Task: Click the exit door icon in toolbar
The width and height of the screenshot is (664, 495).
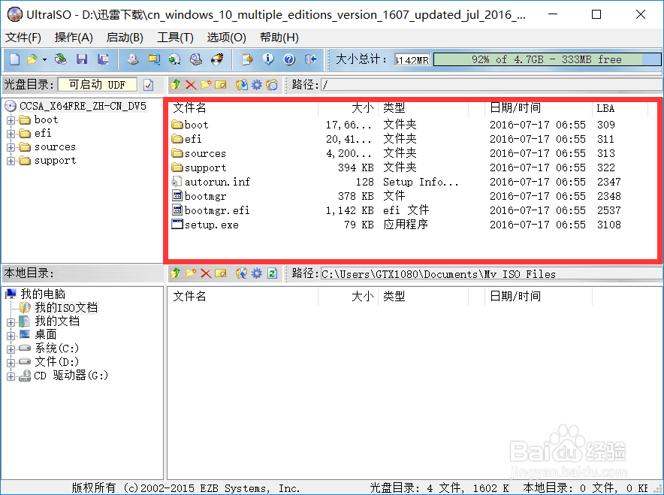Action: [x=310, y=59]
